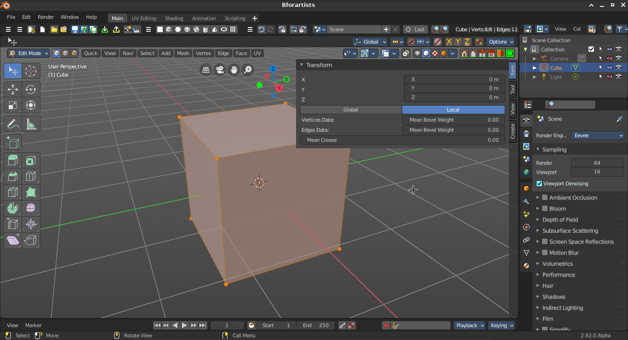628x340 pixels.
Task: Select the Annotate pencil tool
Action: pos(13,124)
